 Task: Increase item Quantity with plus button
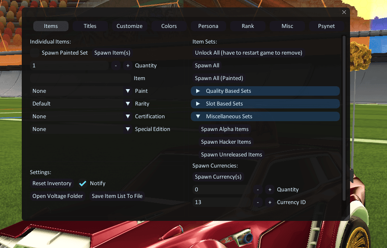(128, 65)
